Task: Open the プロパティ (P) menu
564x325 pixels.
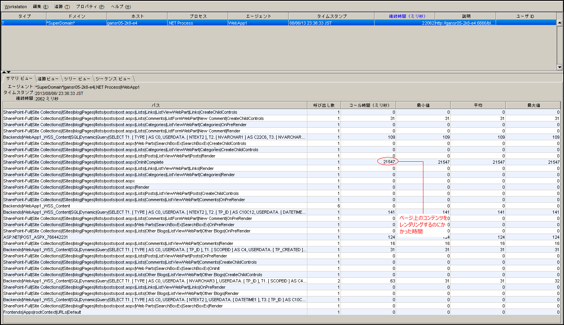Action: [x=90, y=7]
